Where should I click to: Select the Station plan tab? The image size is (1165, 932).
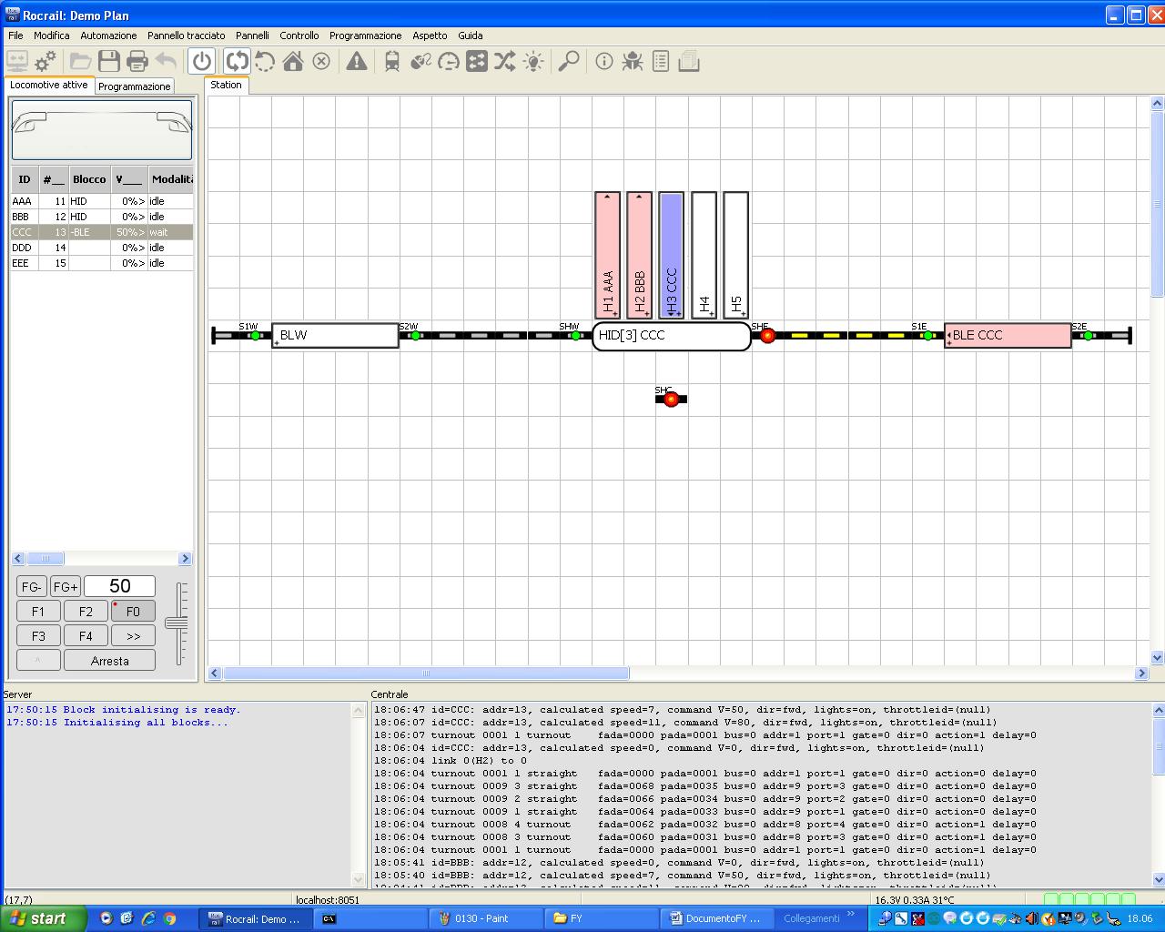coord(226,85)
